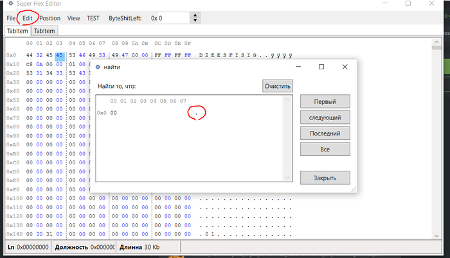Click the Закрыть button

[325, 177]
